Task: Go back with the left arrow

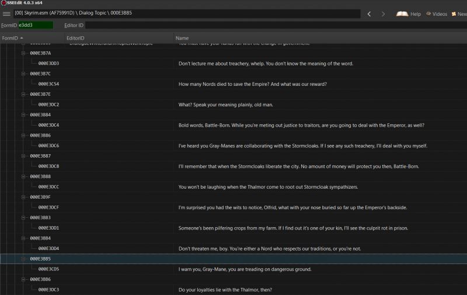Action: pos(369,14)
